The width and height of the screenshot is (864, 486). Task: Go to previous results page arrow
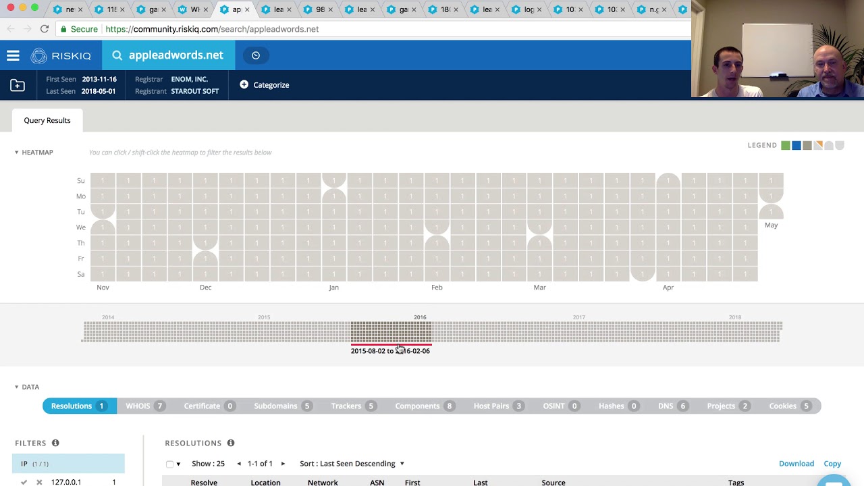(239, 464)
